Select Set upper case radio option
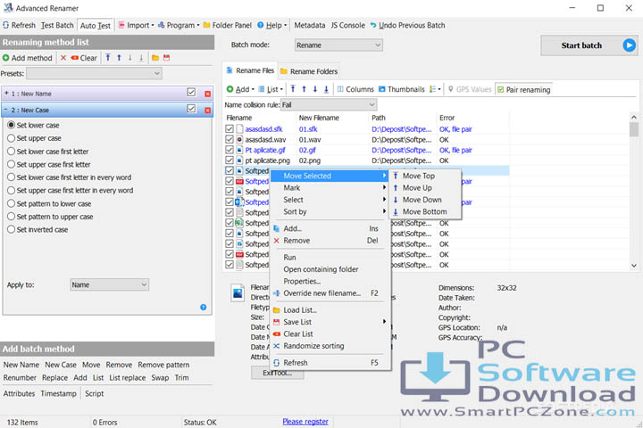 [12, 138]
